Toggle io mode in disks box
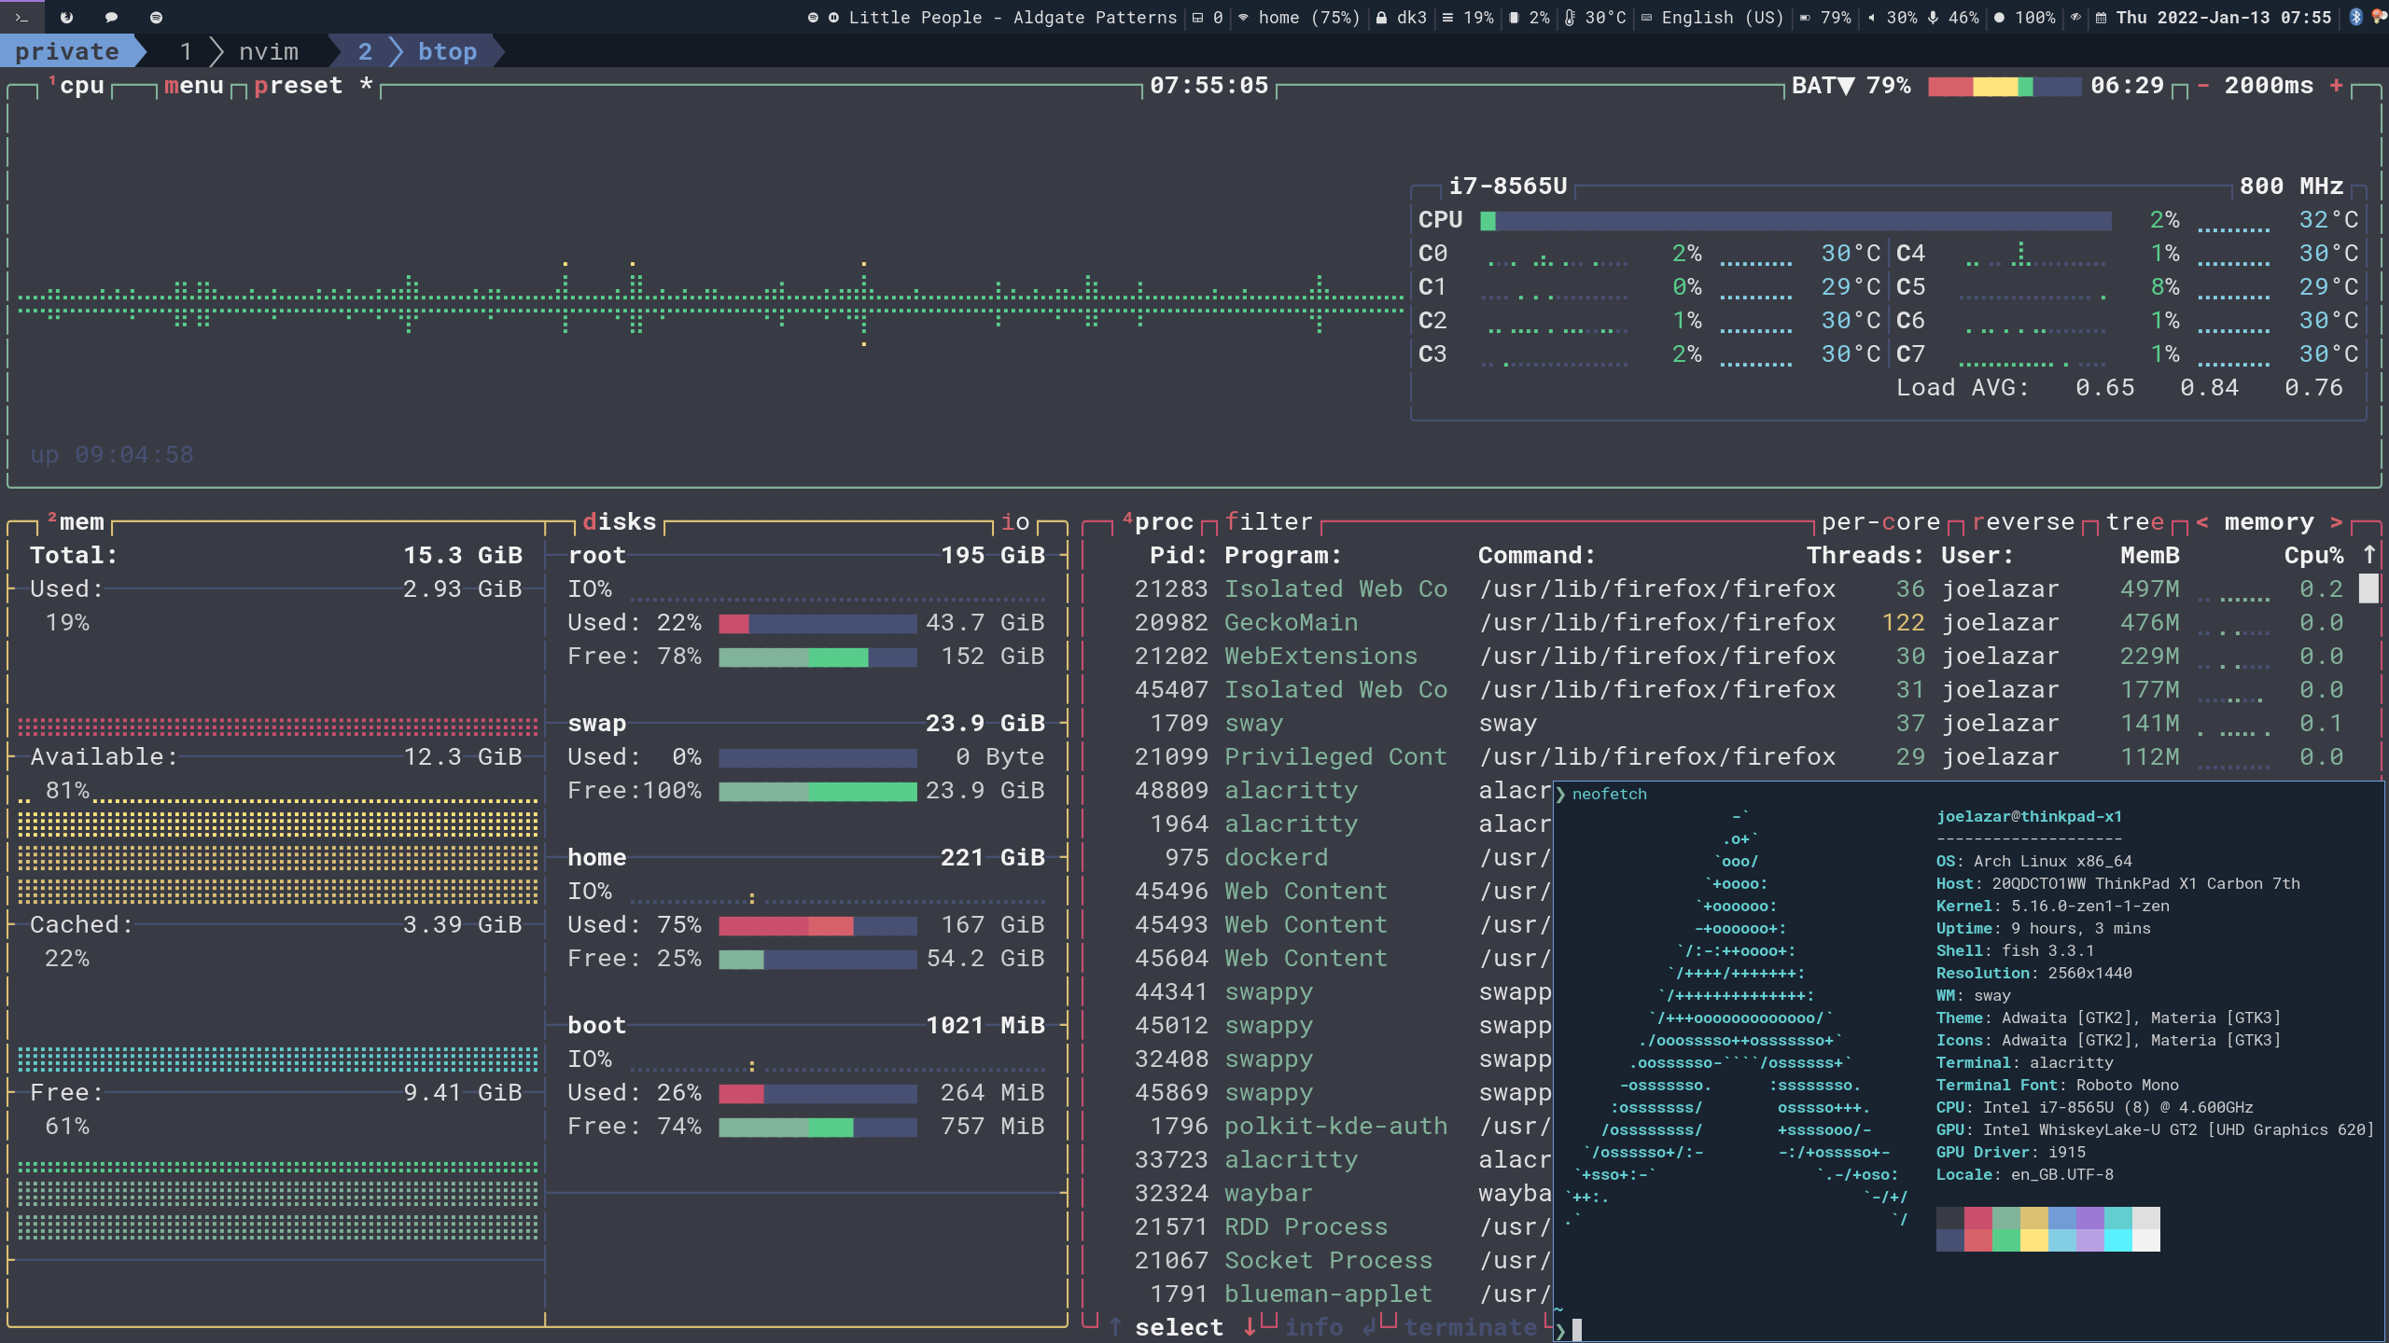Screen dimensions: 2389x1343 pyautogui.click(x=1015, y=522)
